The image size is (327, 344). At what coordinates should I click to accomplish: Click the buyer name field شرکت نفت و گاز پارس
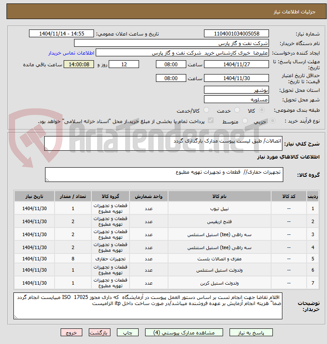pyautogui.click(x=172, y=43)
